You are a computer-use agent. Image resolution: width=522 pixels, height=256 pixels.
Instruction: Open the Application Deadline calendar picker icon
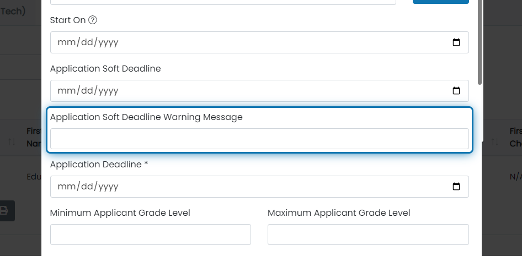(x=456, y=186)
